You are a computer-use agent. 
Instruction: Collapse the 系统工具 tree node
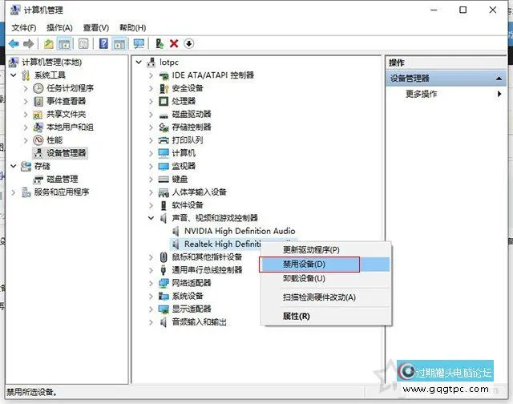pyautogui.click(x=14, y=75)
